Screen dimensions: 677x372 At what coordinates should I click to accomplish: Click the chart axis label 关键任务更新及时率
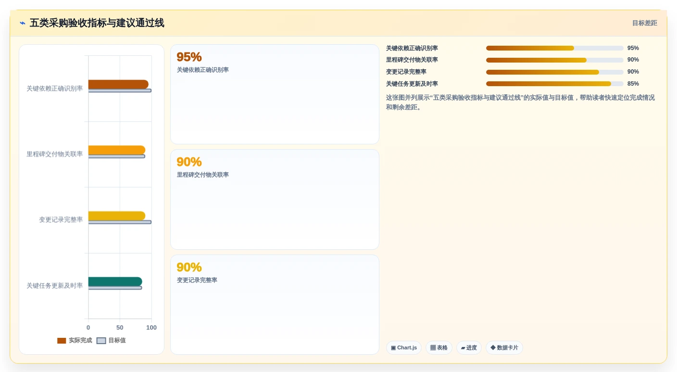point(54,285)
